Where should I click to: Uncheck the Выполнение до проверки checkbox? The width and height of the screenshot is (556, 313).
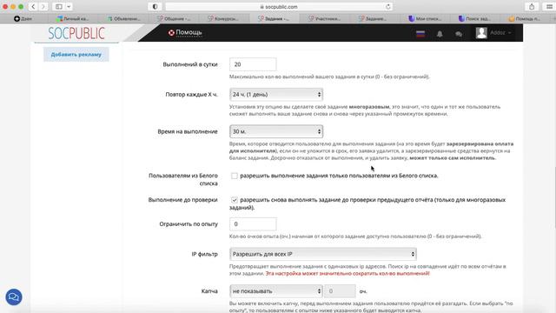[x=234, y=200]
